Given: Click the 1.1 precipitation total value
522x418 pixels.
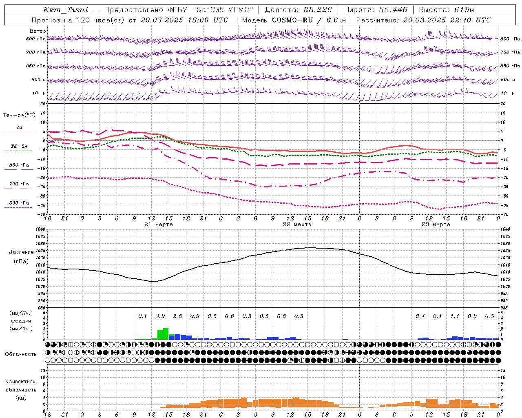Looking at the screenshot, I should [455, 316].
